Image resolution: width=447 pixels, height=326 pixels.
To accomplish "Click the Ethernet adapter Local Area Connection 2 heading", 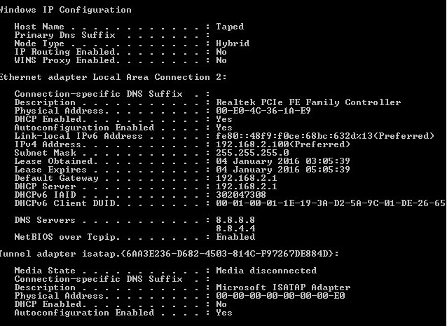I will click(114, 77).
